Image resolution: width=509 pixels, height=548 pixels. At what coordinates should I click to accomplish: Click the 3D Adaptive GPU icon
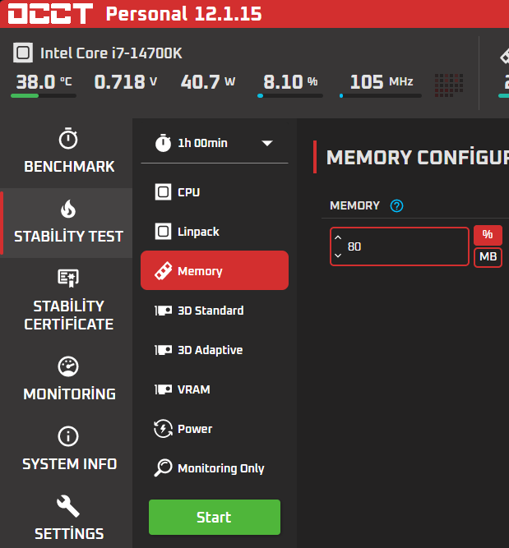tap(163, 350)
